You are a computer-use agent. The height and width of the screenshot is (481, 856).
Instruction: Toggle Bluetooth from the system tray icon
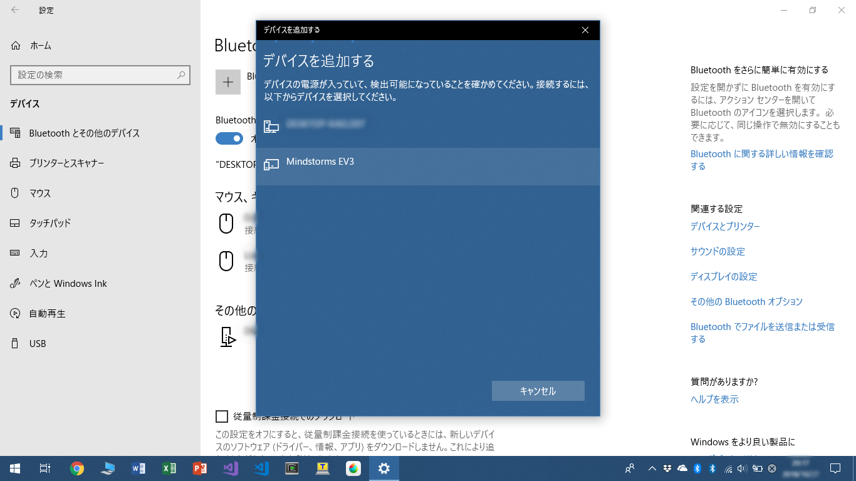696,468
